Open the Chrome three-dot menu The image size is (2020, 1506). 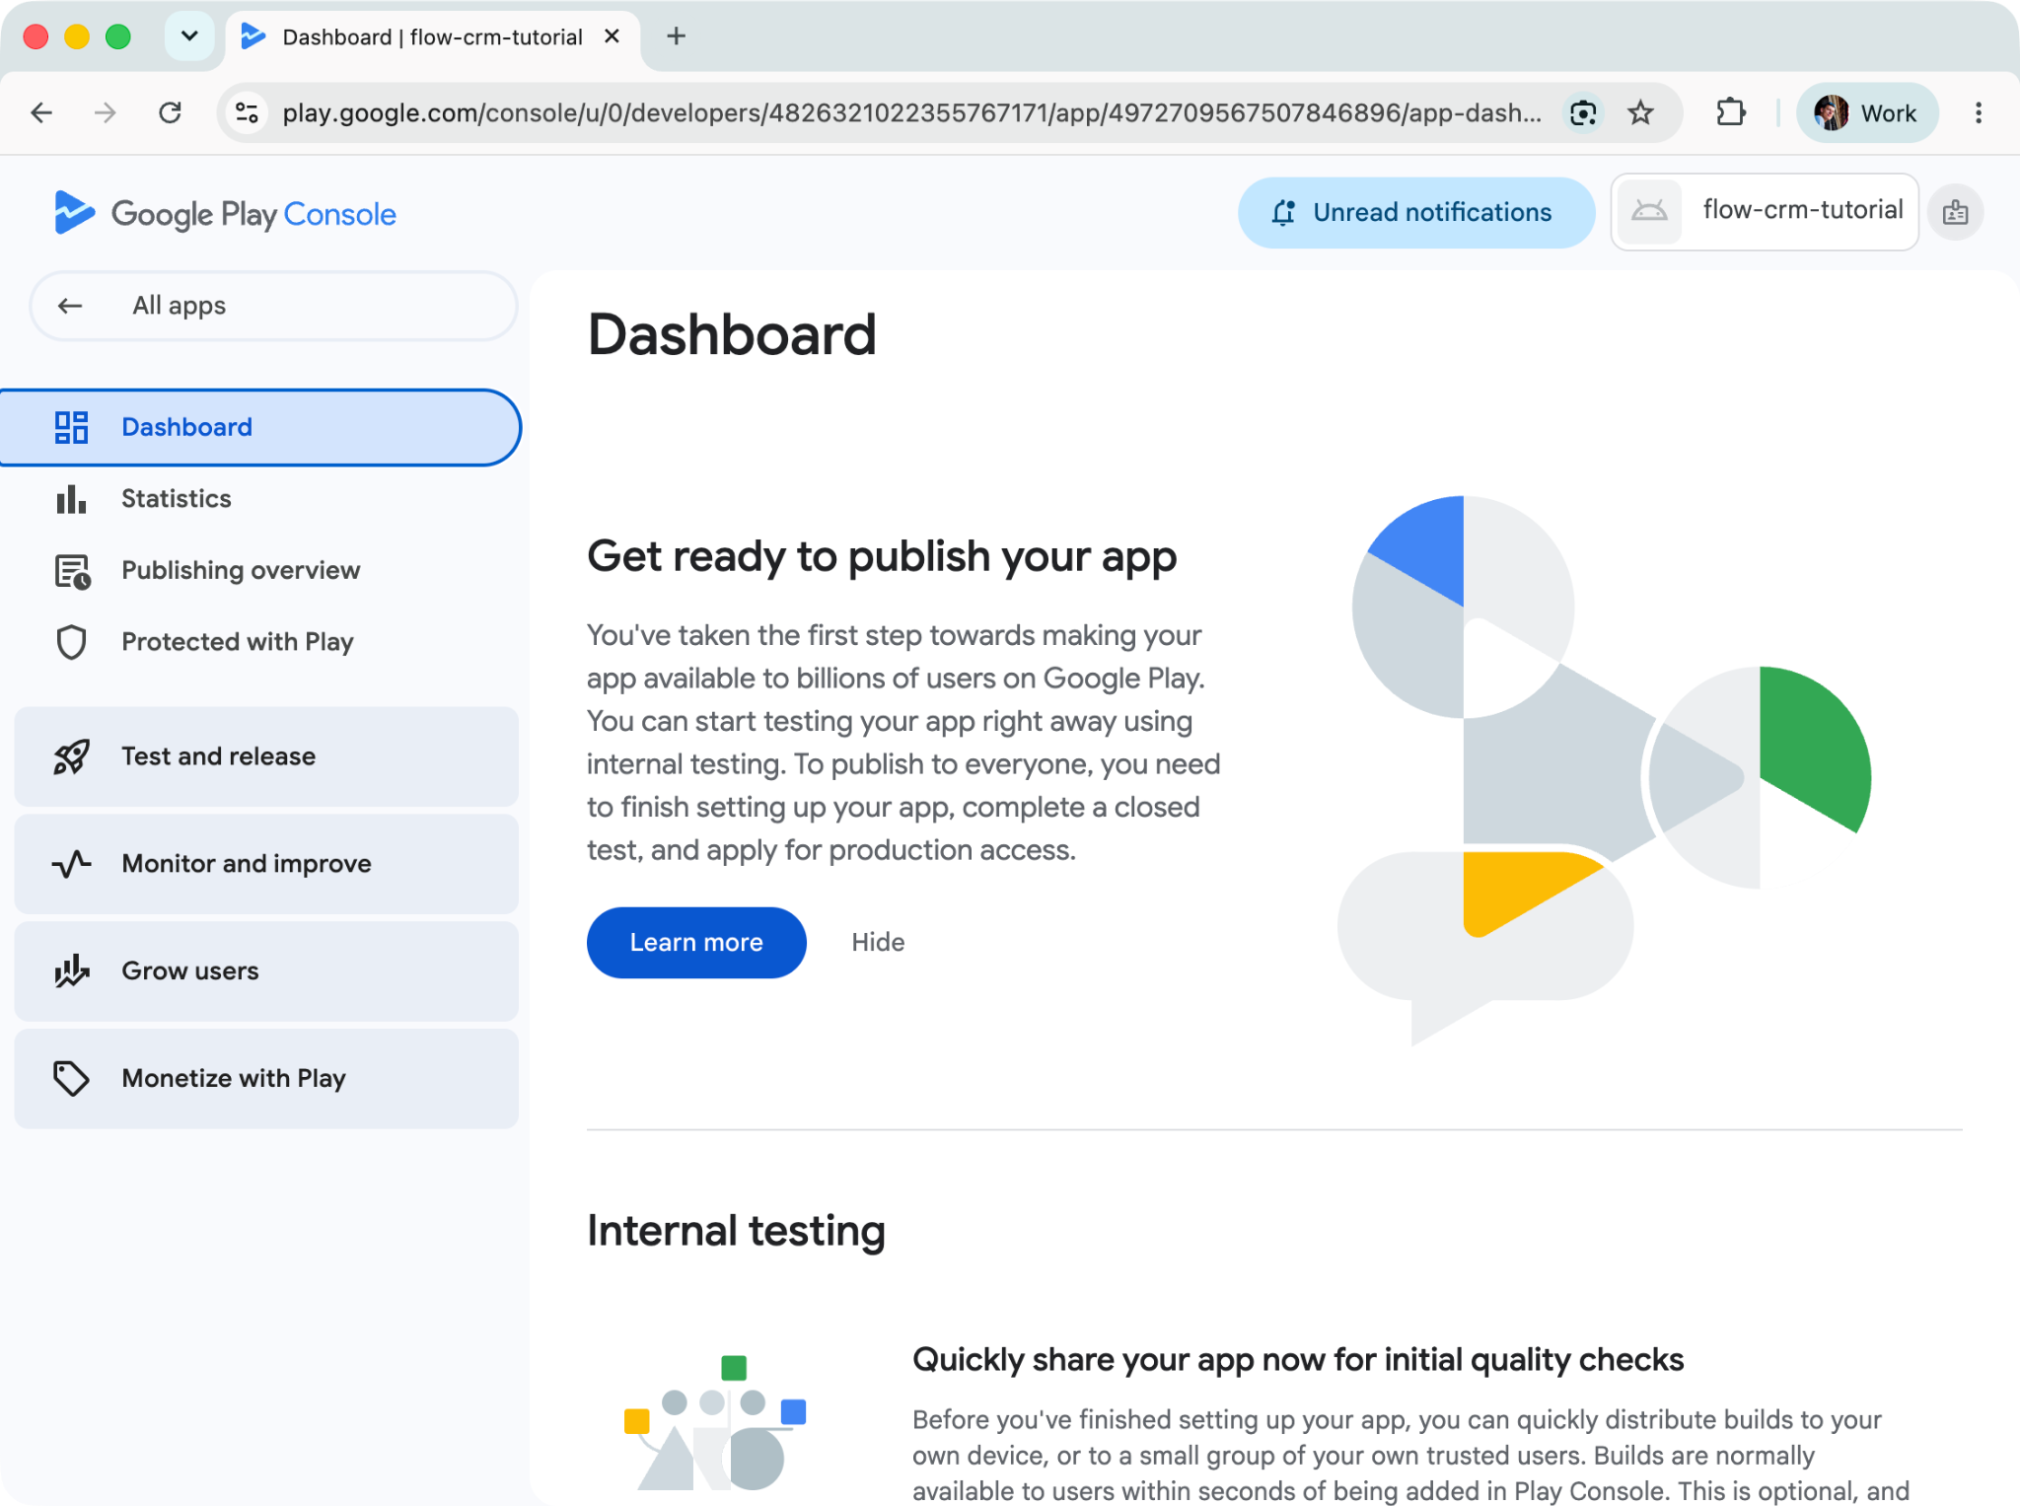pos(1978,113)
